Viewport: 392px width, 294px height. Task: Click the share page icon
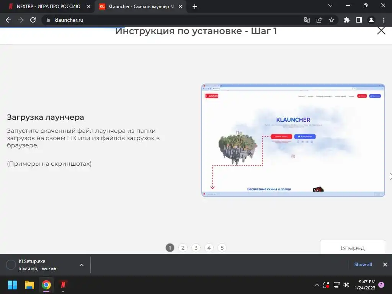(x=319, y=20)
